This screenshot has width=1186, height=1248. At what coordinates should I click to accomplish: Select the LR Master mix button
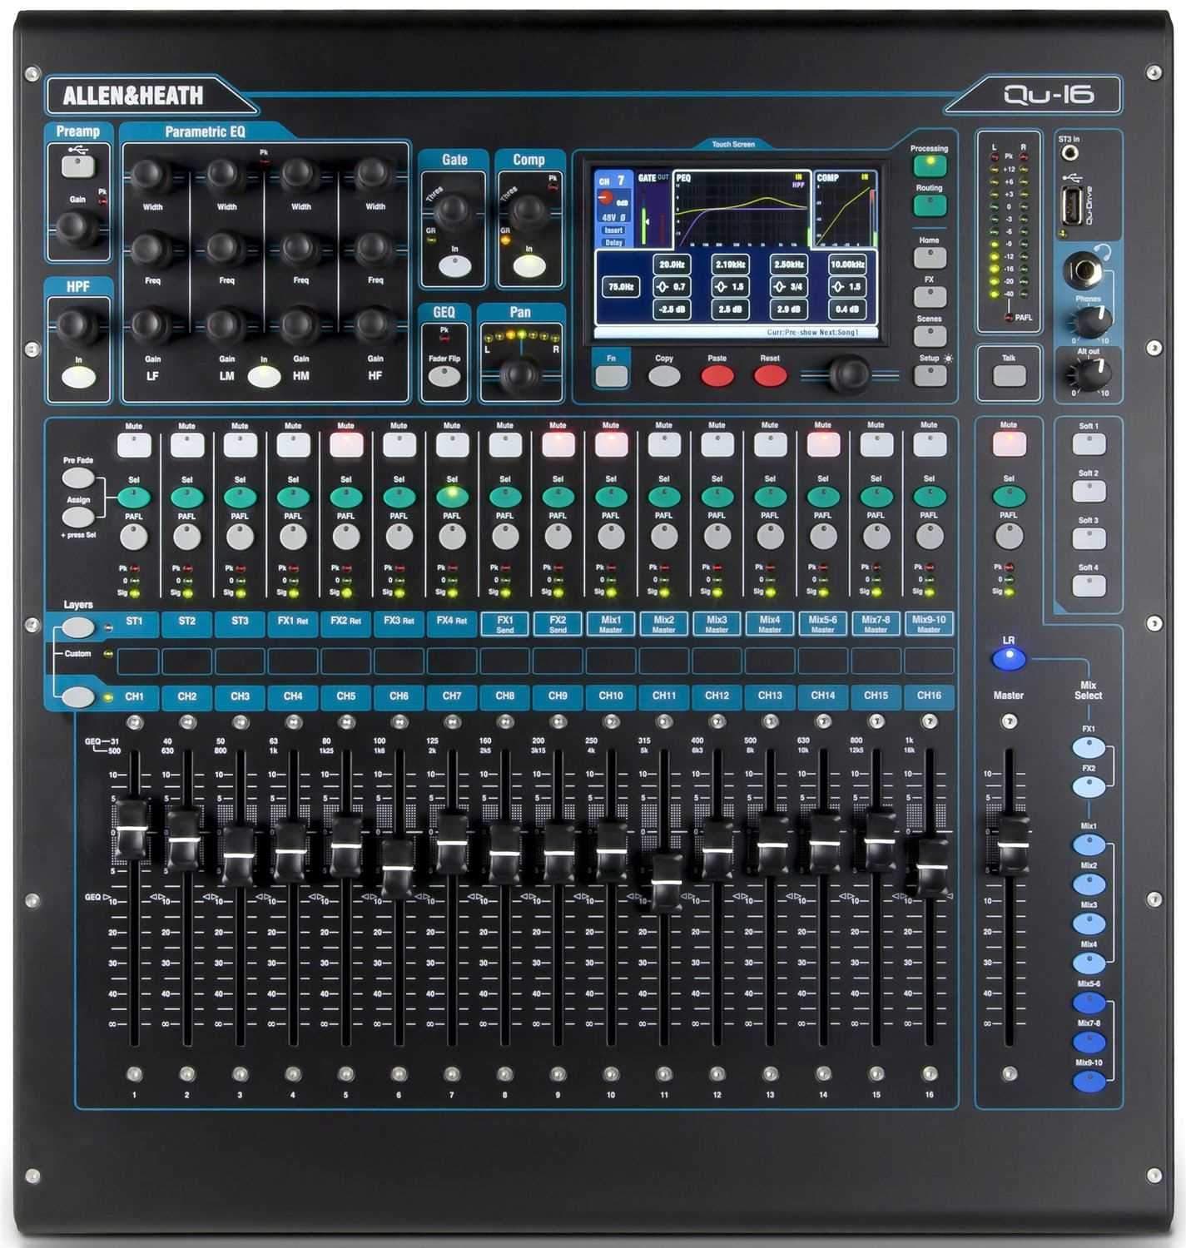click(1010, 660)
